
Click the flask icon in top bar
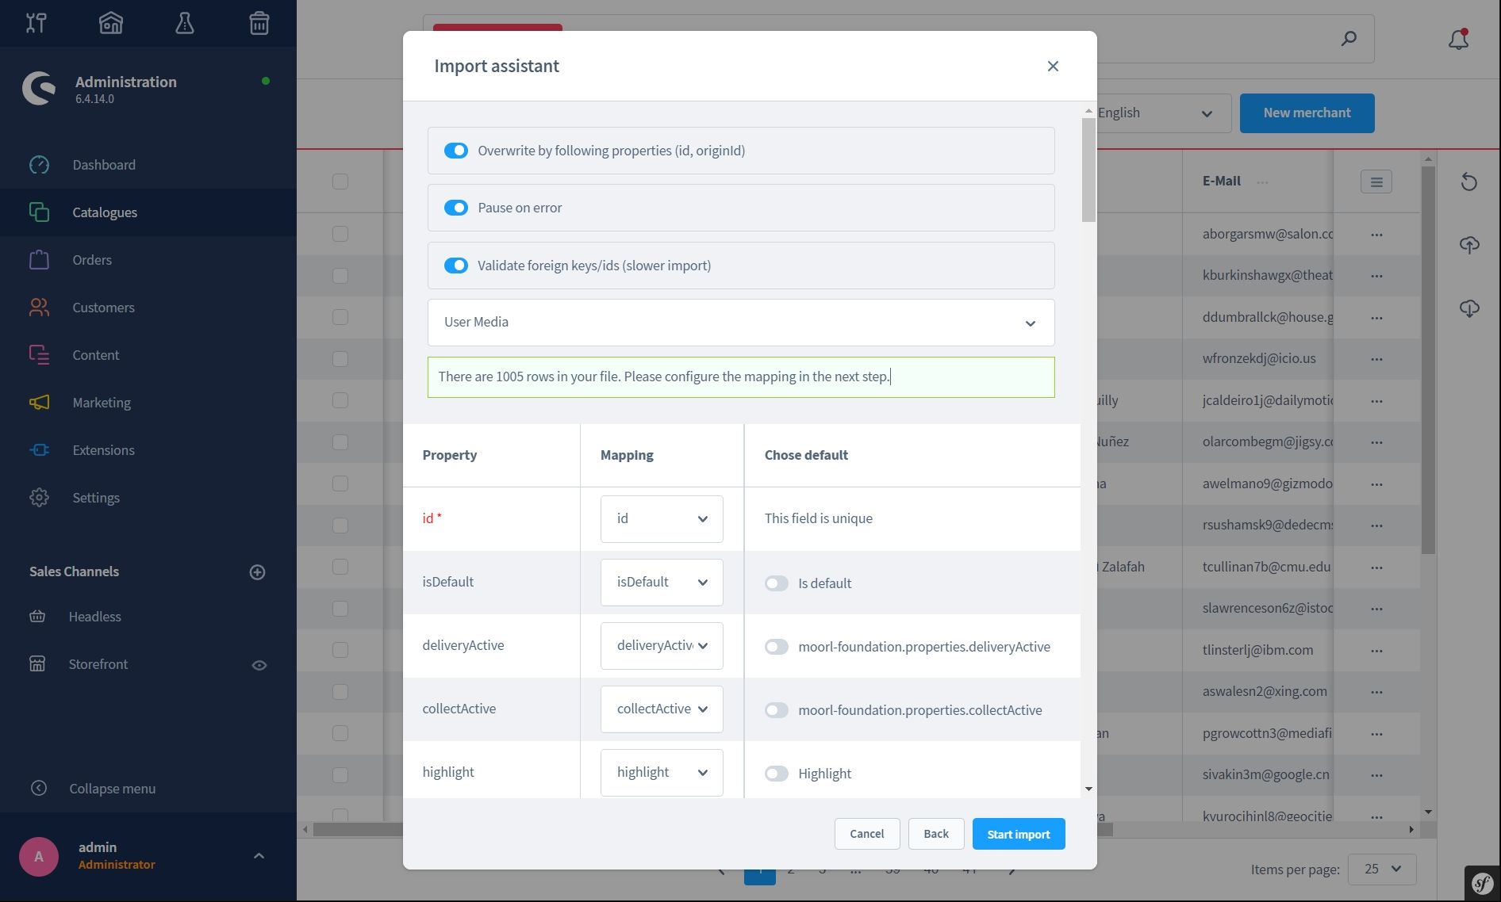[x=185, y=23]
